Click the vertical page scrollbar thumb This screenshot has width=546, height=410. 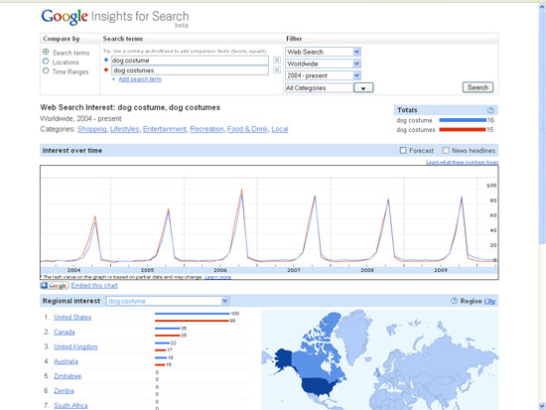[x=542, y=127]
